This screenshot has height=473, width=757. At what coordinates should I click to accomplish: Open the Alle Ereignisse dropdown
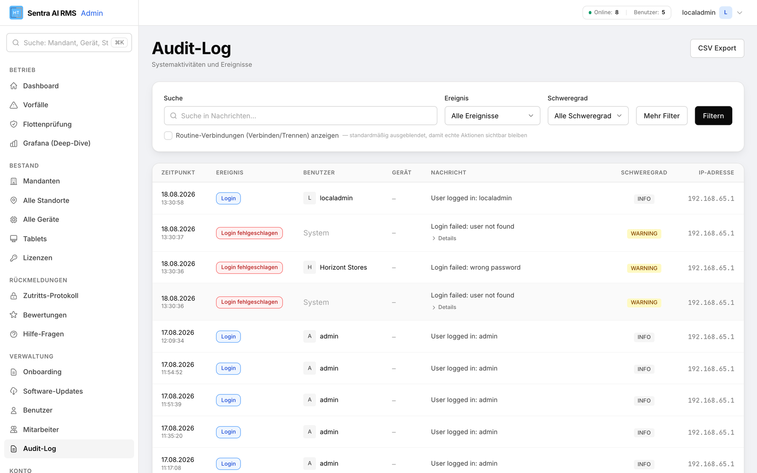(492, 116)
